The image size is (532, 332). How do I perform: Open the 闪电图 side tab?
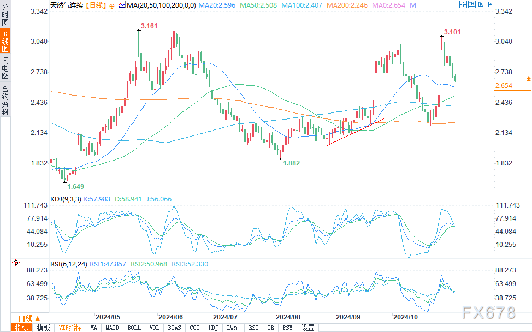click(x=5, y=67)
